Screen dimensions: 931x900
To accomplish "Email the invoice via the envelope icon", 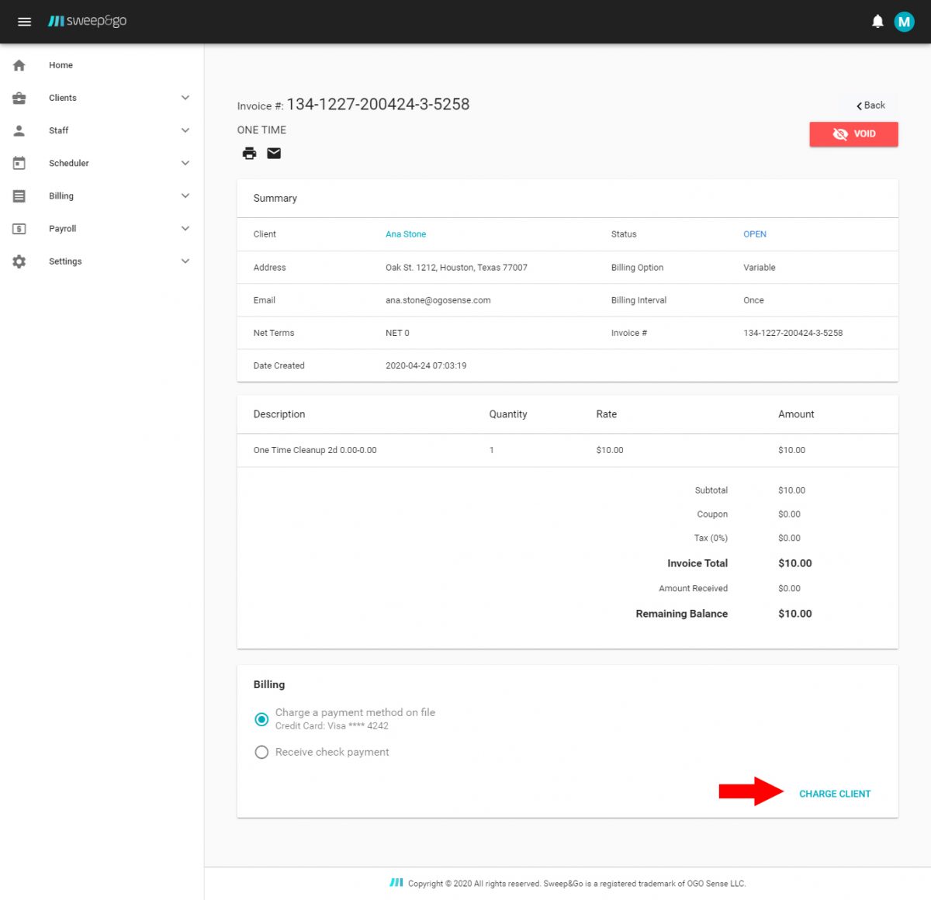I will click(x=274, y=153).
